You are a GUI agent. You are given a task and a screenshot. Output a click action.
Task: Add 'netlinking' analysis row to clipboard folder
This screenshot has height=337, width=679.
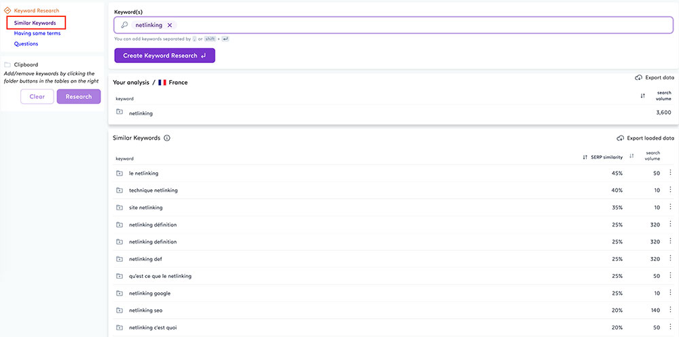(120, 112)
